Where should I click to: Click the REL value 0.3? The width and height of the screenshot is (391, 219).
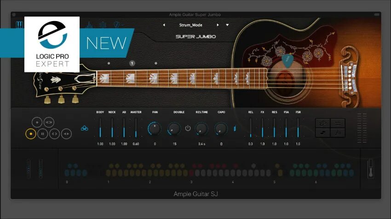[x=251, y=144]
